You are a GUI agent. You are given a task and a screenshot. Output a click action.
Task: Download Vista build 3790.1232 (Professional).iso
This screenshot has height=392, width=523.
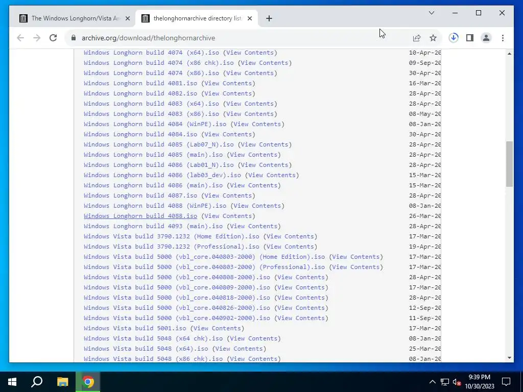(x=172, y=247)
